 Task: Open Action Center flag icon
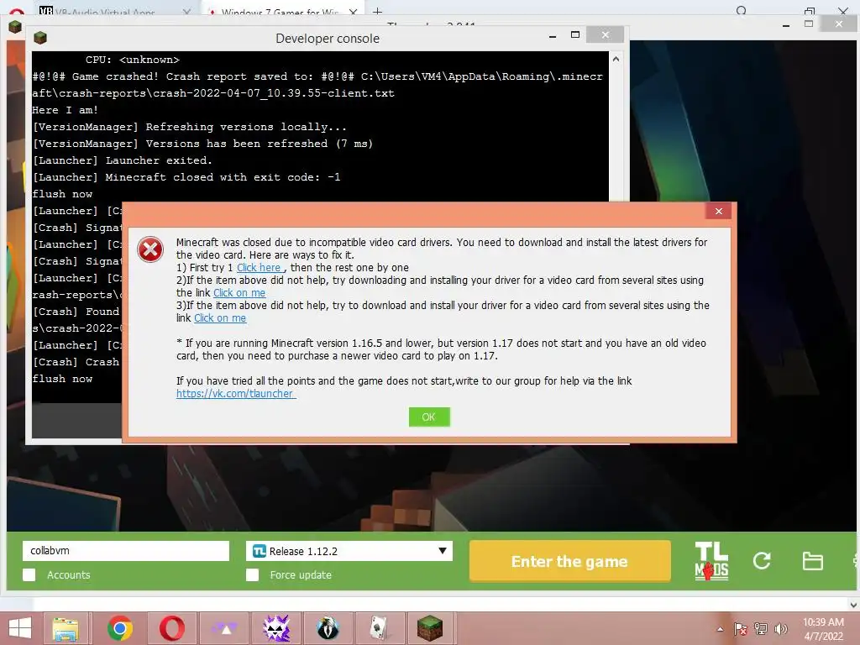point(741,629)
